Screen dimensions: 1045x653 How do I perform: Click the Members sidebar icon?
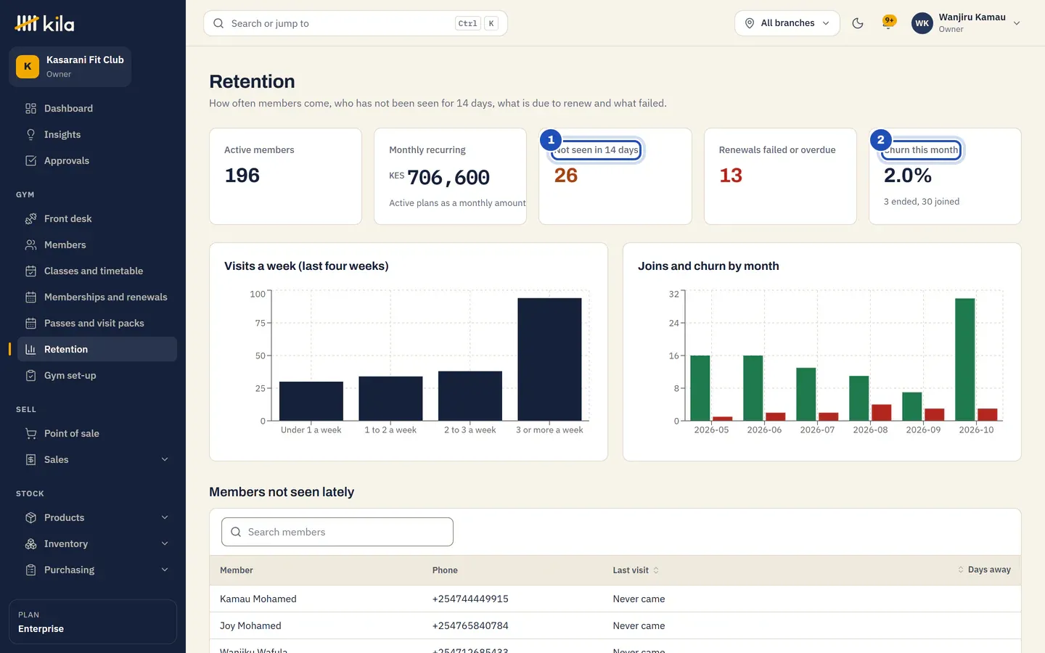pyautogui.click(x=30, y=245)
